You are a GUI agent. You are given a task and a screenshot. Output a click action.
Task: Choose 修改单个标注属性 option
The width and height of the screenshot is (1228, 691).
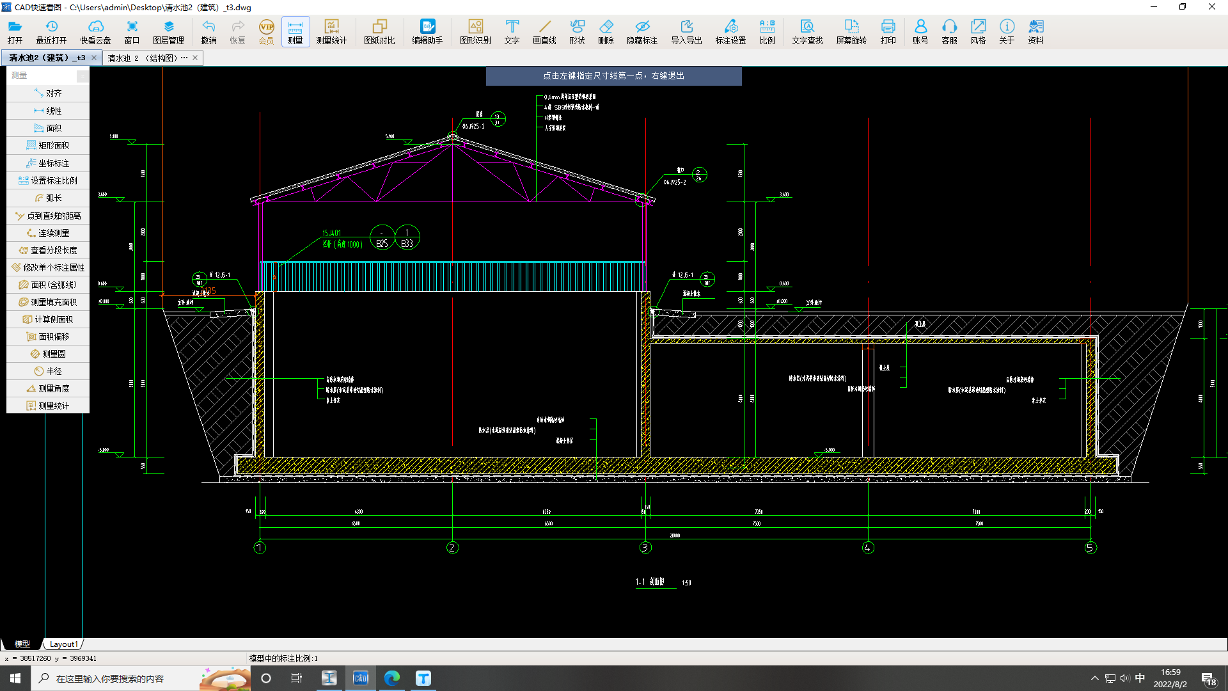tap(48, 267)
